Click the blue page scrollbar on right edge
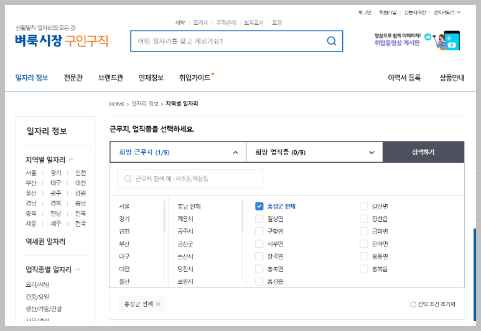Image resolution: width=481 pixels, height=331 pixels. (475, 274)
